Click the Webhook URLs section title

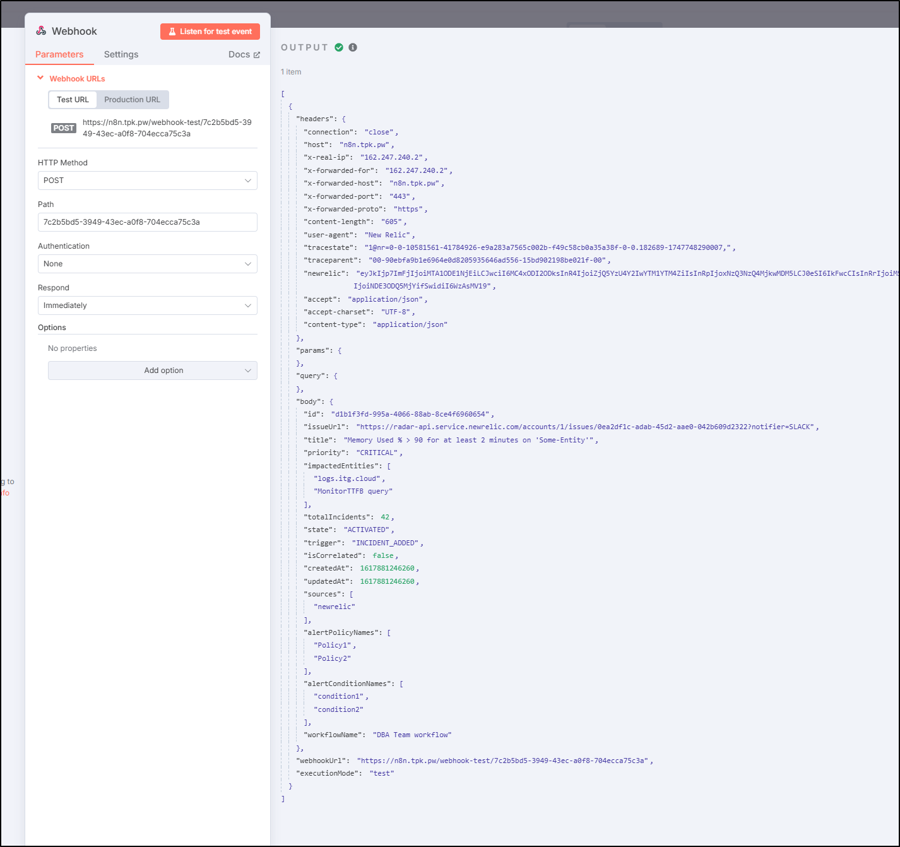(78, 79)
